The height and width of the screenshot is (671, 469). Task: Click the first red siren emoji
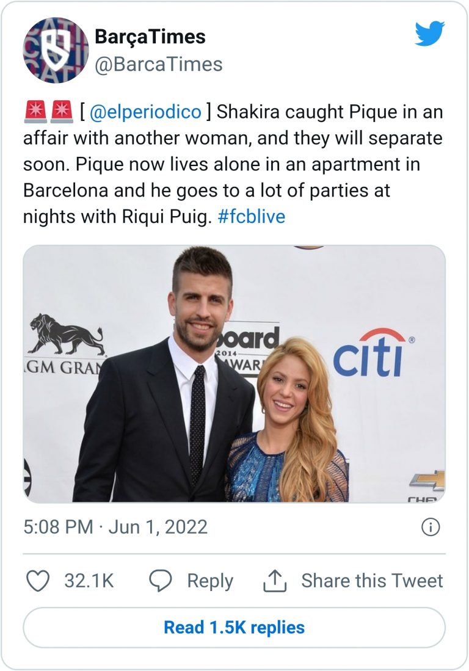pos(35,112)
